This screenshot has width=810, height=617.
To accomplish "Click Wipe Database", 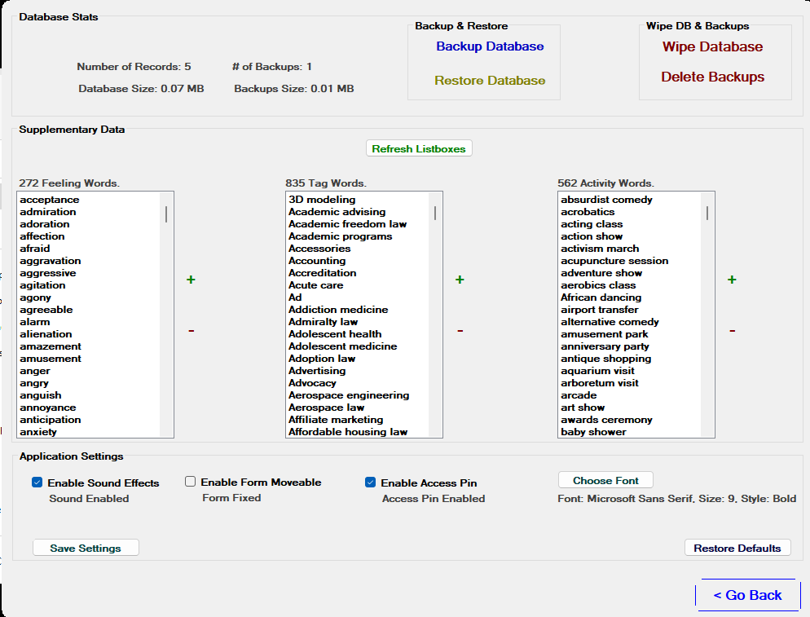I will click(712, 47).
